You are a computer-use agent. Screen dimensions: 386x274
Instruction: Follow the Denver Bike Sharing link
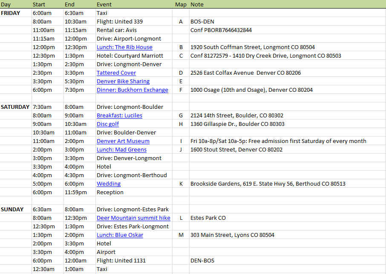(123, 82)
